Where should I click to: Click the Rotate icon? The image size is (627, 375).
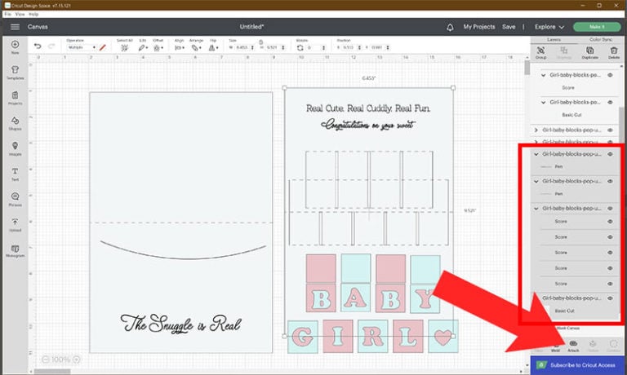point(300,47)
